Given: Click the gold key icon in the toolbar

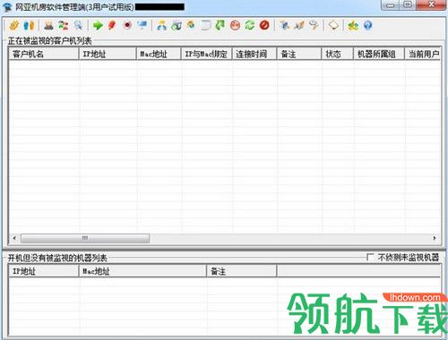Looking at the screenshot, I should (x=14, y=25).
